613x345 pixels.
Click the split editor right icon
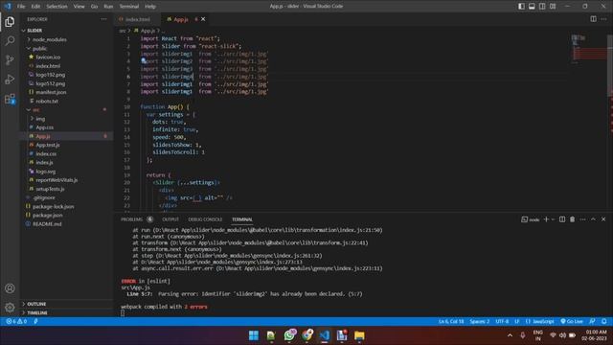pos(593,19)
